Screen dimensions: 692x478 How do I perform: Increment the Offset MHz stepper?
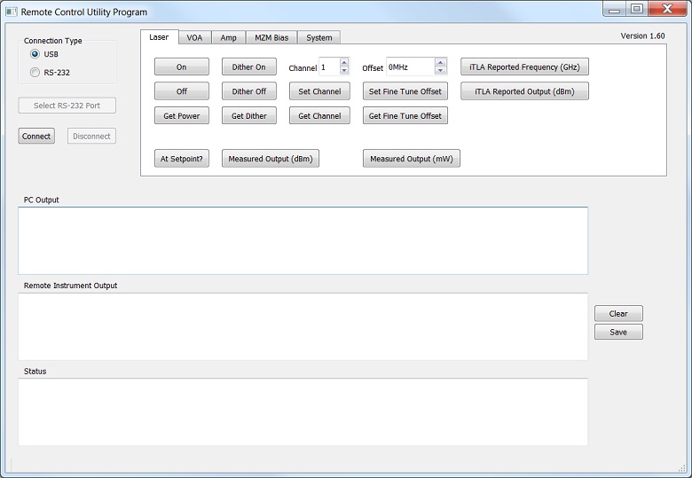click(x=440, y=63)
